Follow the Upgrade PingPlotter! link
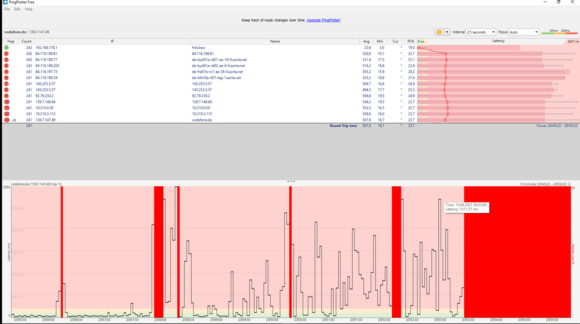 [323, 20]
